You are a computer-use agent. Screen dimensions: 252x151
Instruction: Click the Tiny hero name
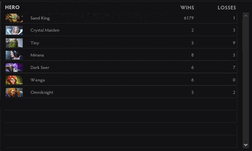pyautogui.click(x=35, y=43)
